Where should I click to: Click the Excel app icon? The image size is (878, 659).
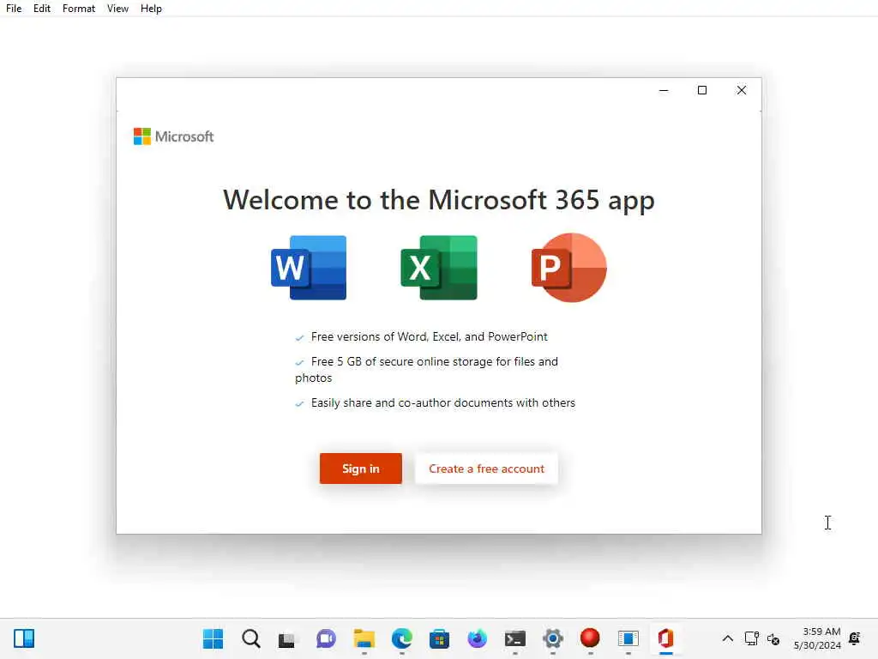439,268
